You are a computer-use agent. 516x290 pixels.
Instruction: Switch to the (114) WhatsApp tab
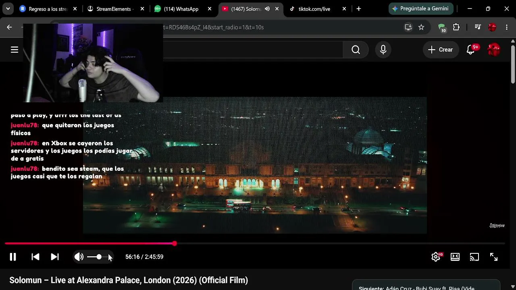[x=183, y=9]
